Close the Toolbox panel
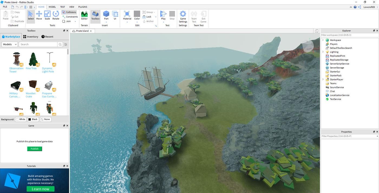 coord(67,31)
